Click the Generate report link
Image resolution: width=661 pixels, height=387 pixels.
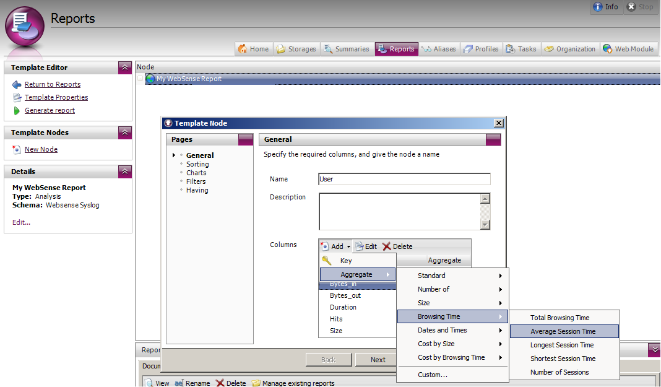(50, 110)
